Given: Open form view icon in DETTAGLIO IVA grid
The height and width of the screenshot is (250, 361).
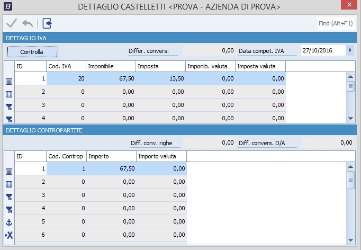Looking at the screenshot, I should (x=9, y=82).
